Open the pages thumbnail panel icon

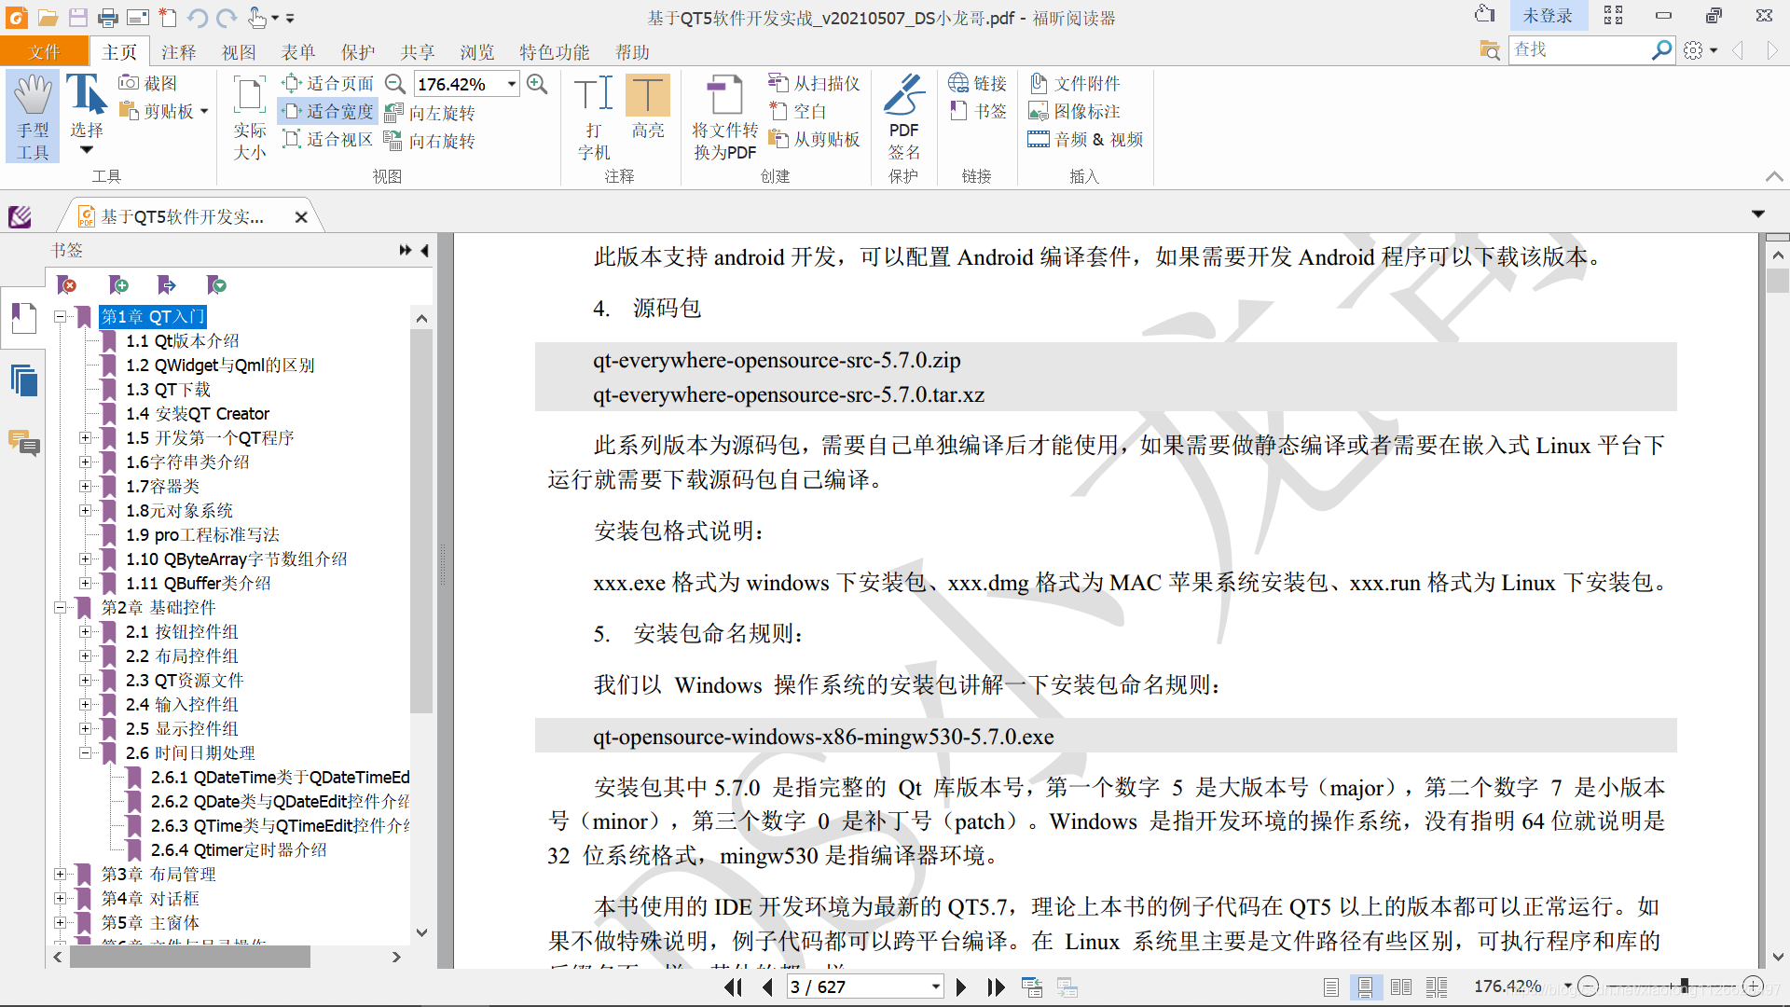tap(24, 380)
